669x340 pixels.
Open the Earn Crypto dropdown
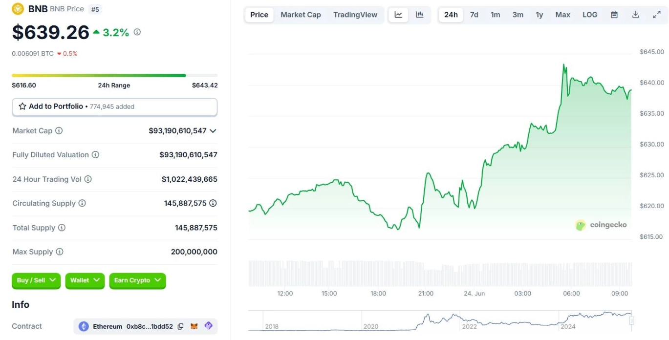coord(137,280)
